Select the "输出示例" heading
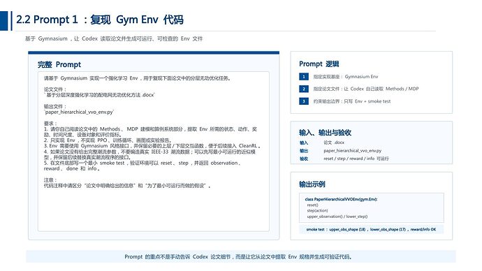482x271 pixels. tap(312, 184)
